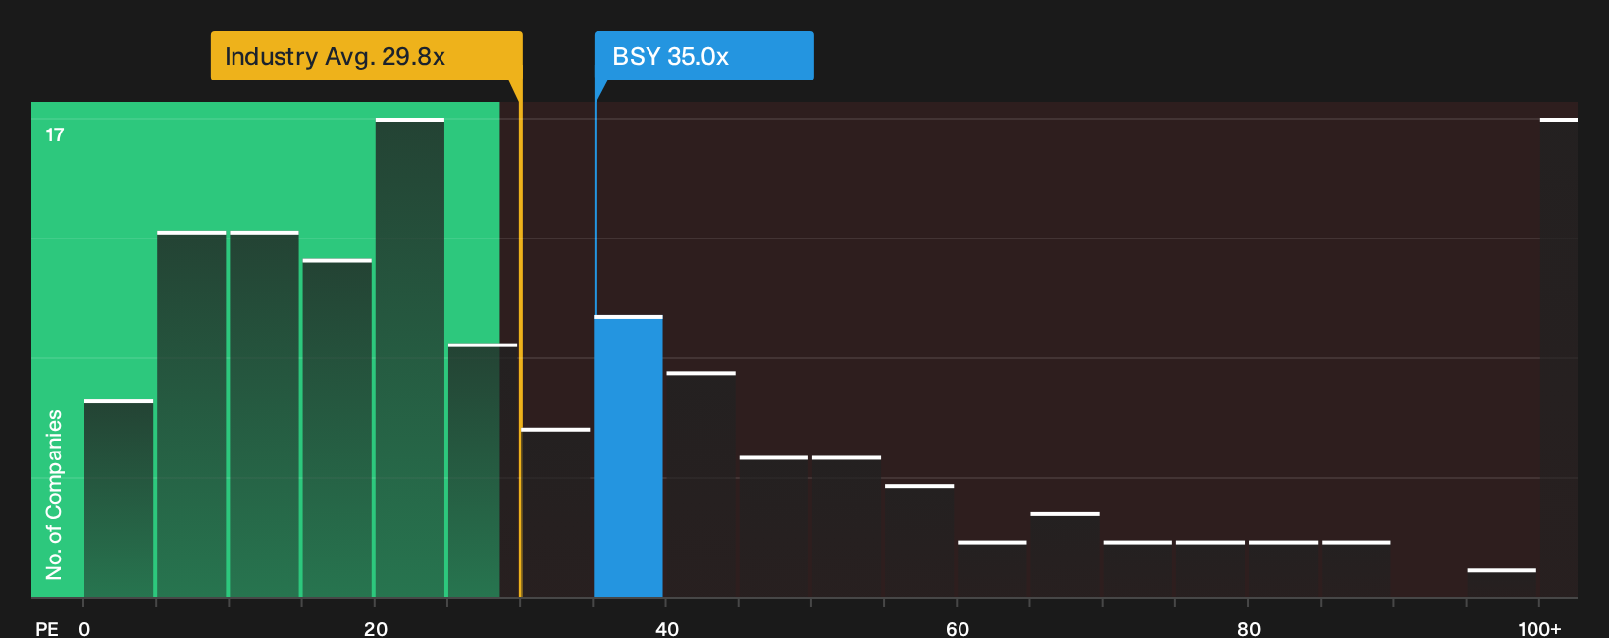This screenshot has width=1609, height=638.
Task: Click the 100+ PE bar
Action: 1559,357
